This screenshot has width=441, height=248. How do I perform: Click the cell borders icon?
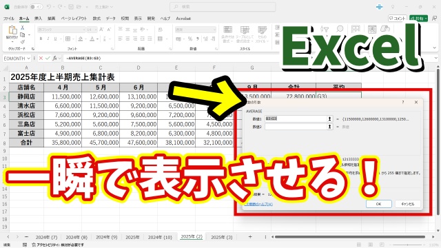click(x=68, y=39)
